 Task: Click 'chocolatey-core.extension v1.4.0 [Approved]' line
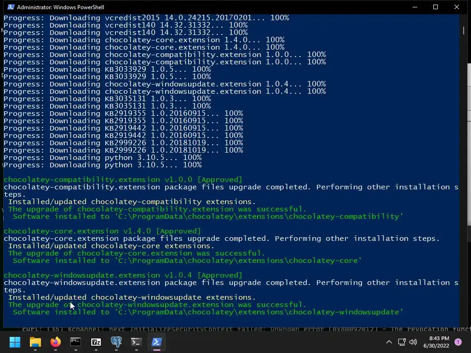pyautogui.click(x=102, y=231)
